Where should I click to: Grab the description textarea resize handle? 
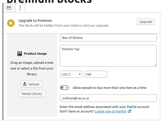click(155, 65)
